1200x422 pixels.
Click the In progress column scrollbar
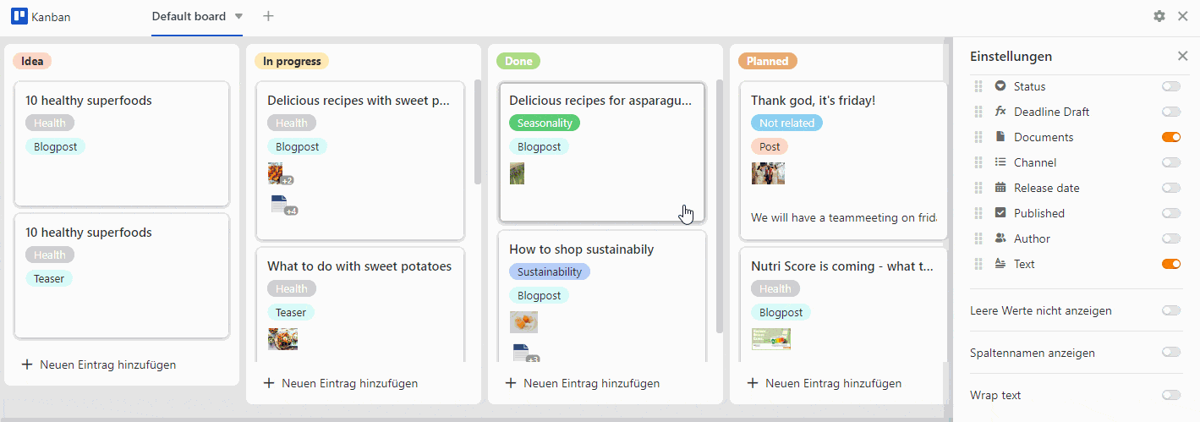(477, 131)
